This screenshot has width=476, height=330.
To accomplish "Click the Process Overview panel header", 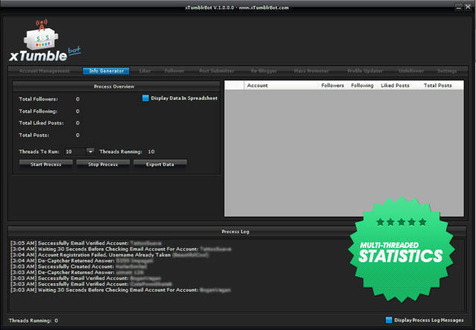I will [x=116, y=86].
